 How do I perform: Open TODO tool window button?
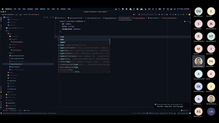click(x=5, y=110)
